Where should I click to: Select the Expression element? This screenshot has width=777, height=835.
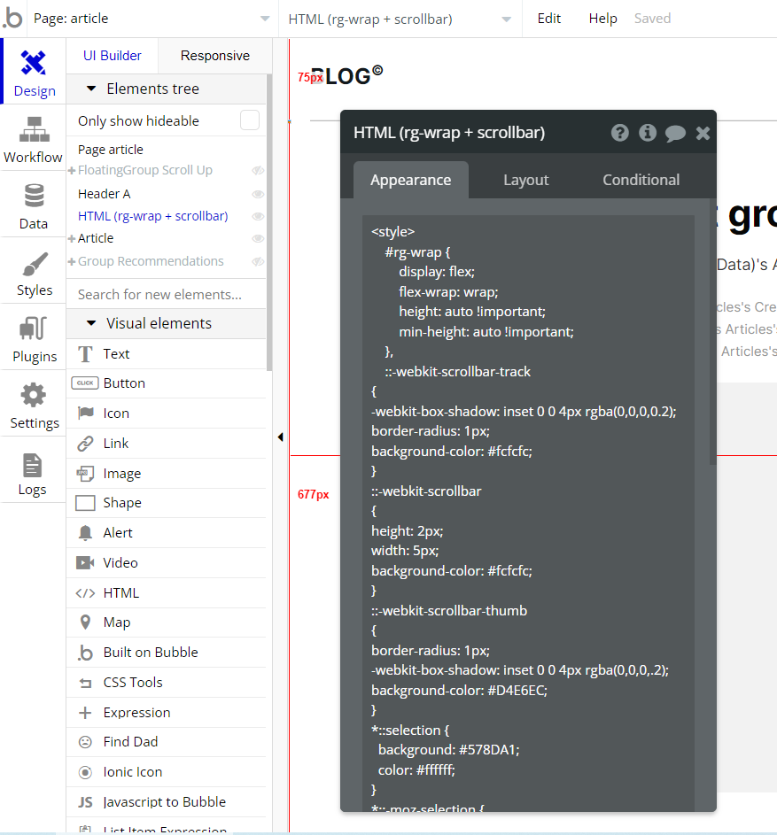coord(167,713)
